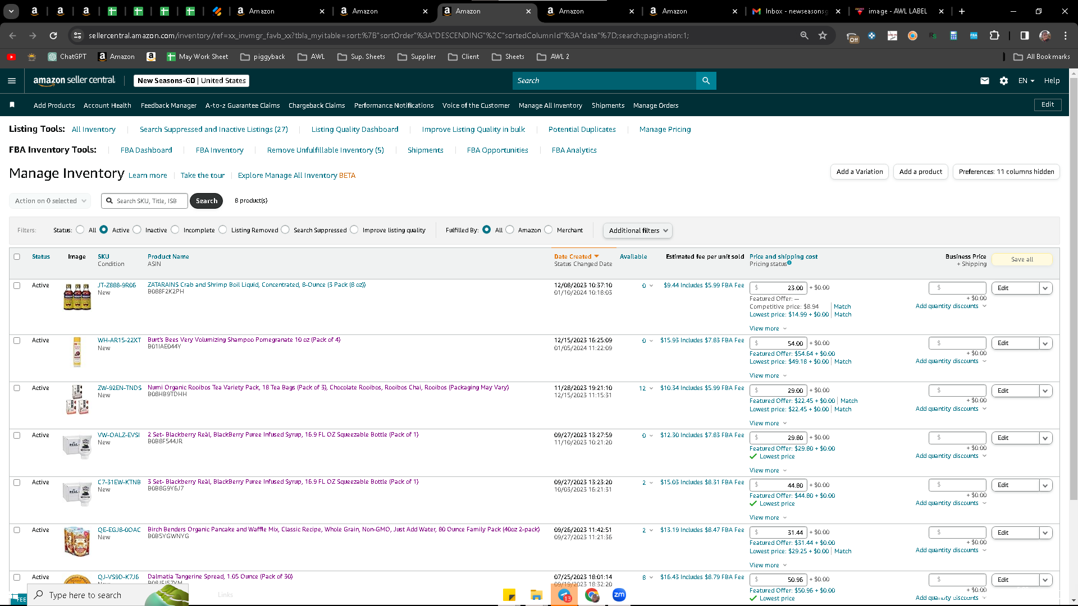The height and width of the screenshot is (606, 1078).
Task: Check the ZATARAINS row checkbox
Action: coord(17,286)
